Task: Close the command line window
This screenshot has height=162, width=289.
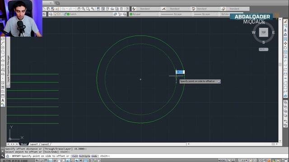Action: (3, 151)
